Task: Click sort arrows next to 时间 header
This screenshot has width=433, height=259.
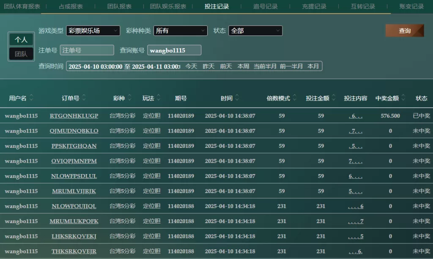Action: coord(237,98)
